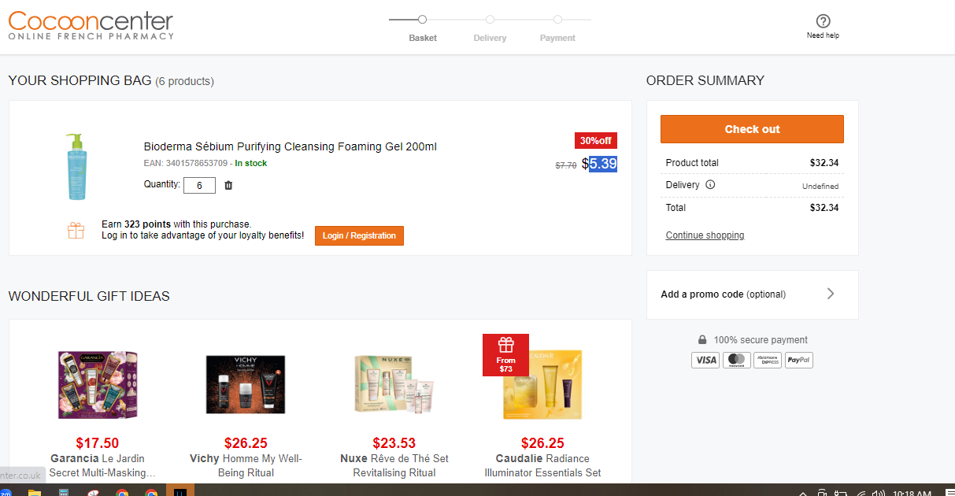
Task: Click the Cocooncenter logo
Action: pyautogui.click(x=91, y=25)
